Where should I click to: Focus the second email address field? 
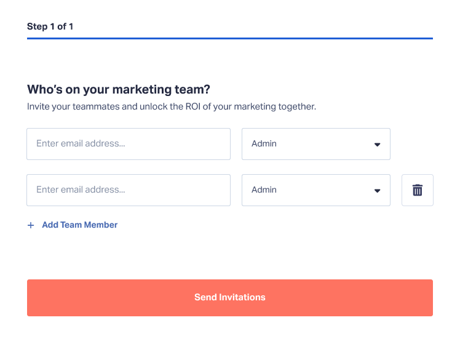(129, 190)
